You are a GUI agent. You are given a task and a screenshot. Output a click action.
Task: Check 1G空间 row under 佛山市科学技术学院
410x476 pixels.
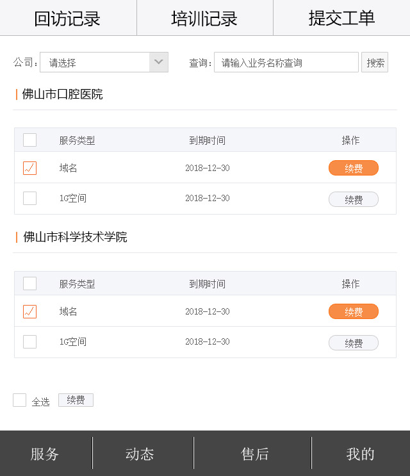(30, 342)
